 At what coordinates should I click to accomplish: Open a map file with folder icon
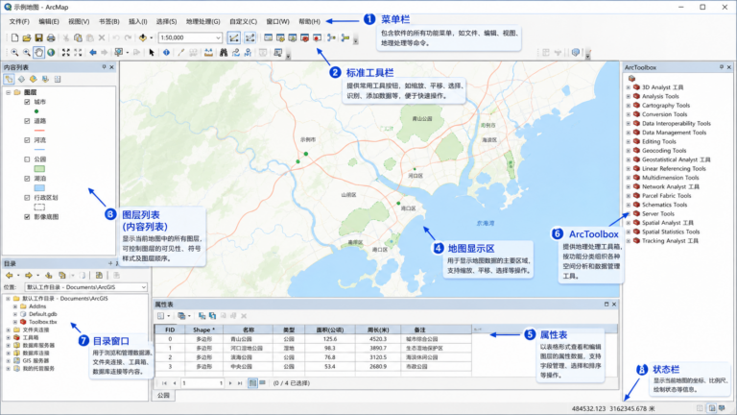tap(27, 37)
